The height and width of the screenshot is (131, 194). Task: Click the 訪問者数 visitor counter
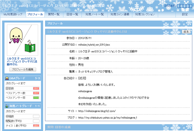(x=178, y=6)
